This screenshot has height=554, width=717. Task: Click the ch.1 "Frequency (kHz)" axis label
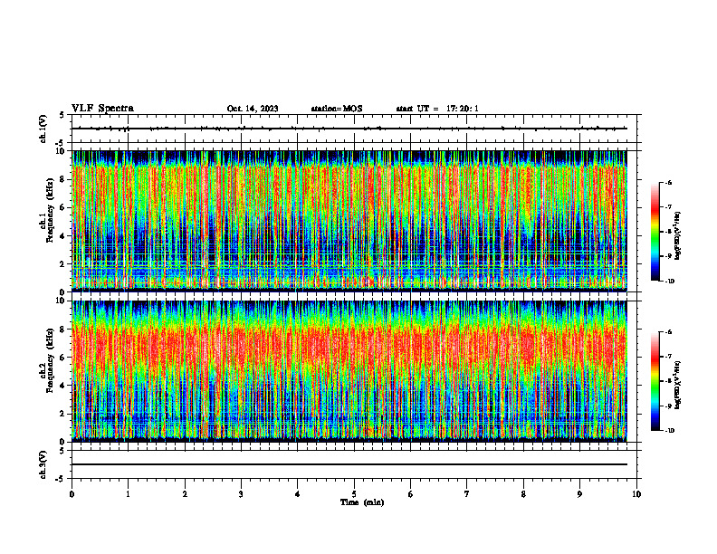pyautogui.click(x=50, y=211)
